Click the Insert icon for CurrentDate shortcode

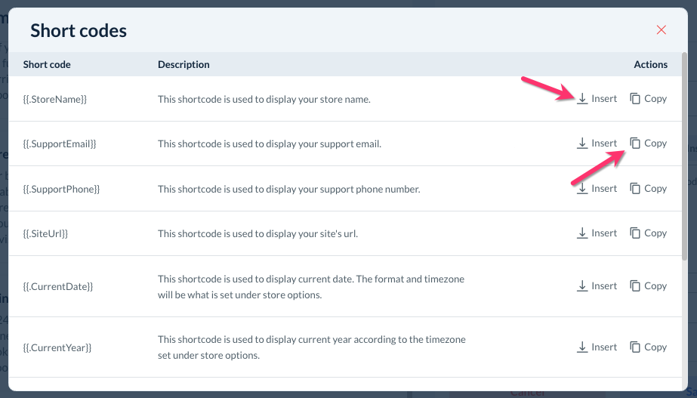coord(582,285)
